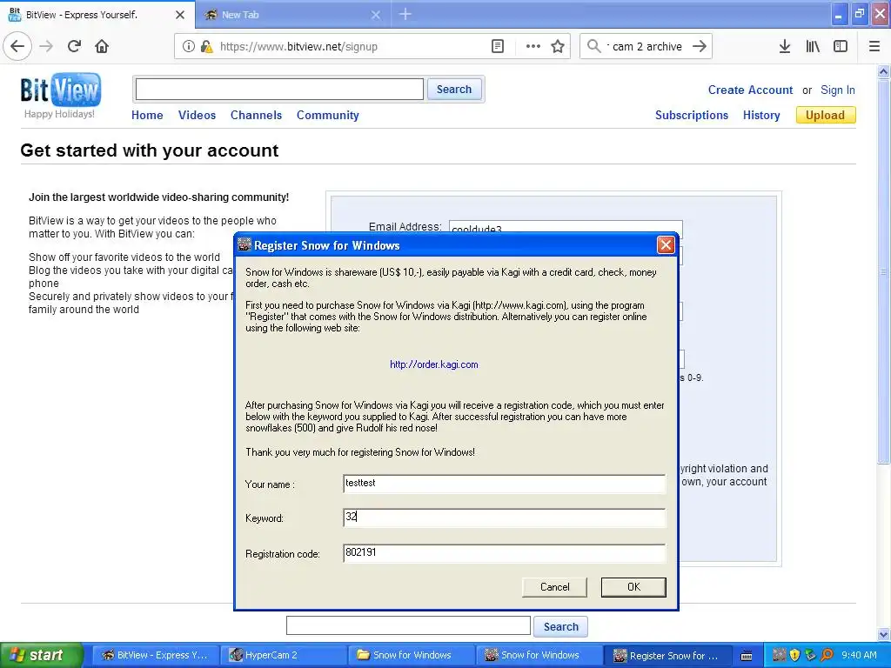Open Snow for Windows app taskbar button

click(538, 655)
